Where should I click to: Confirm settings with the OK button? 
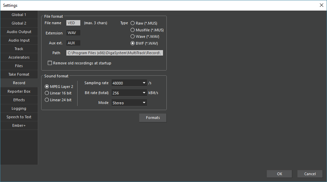click(279, 174)
